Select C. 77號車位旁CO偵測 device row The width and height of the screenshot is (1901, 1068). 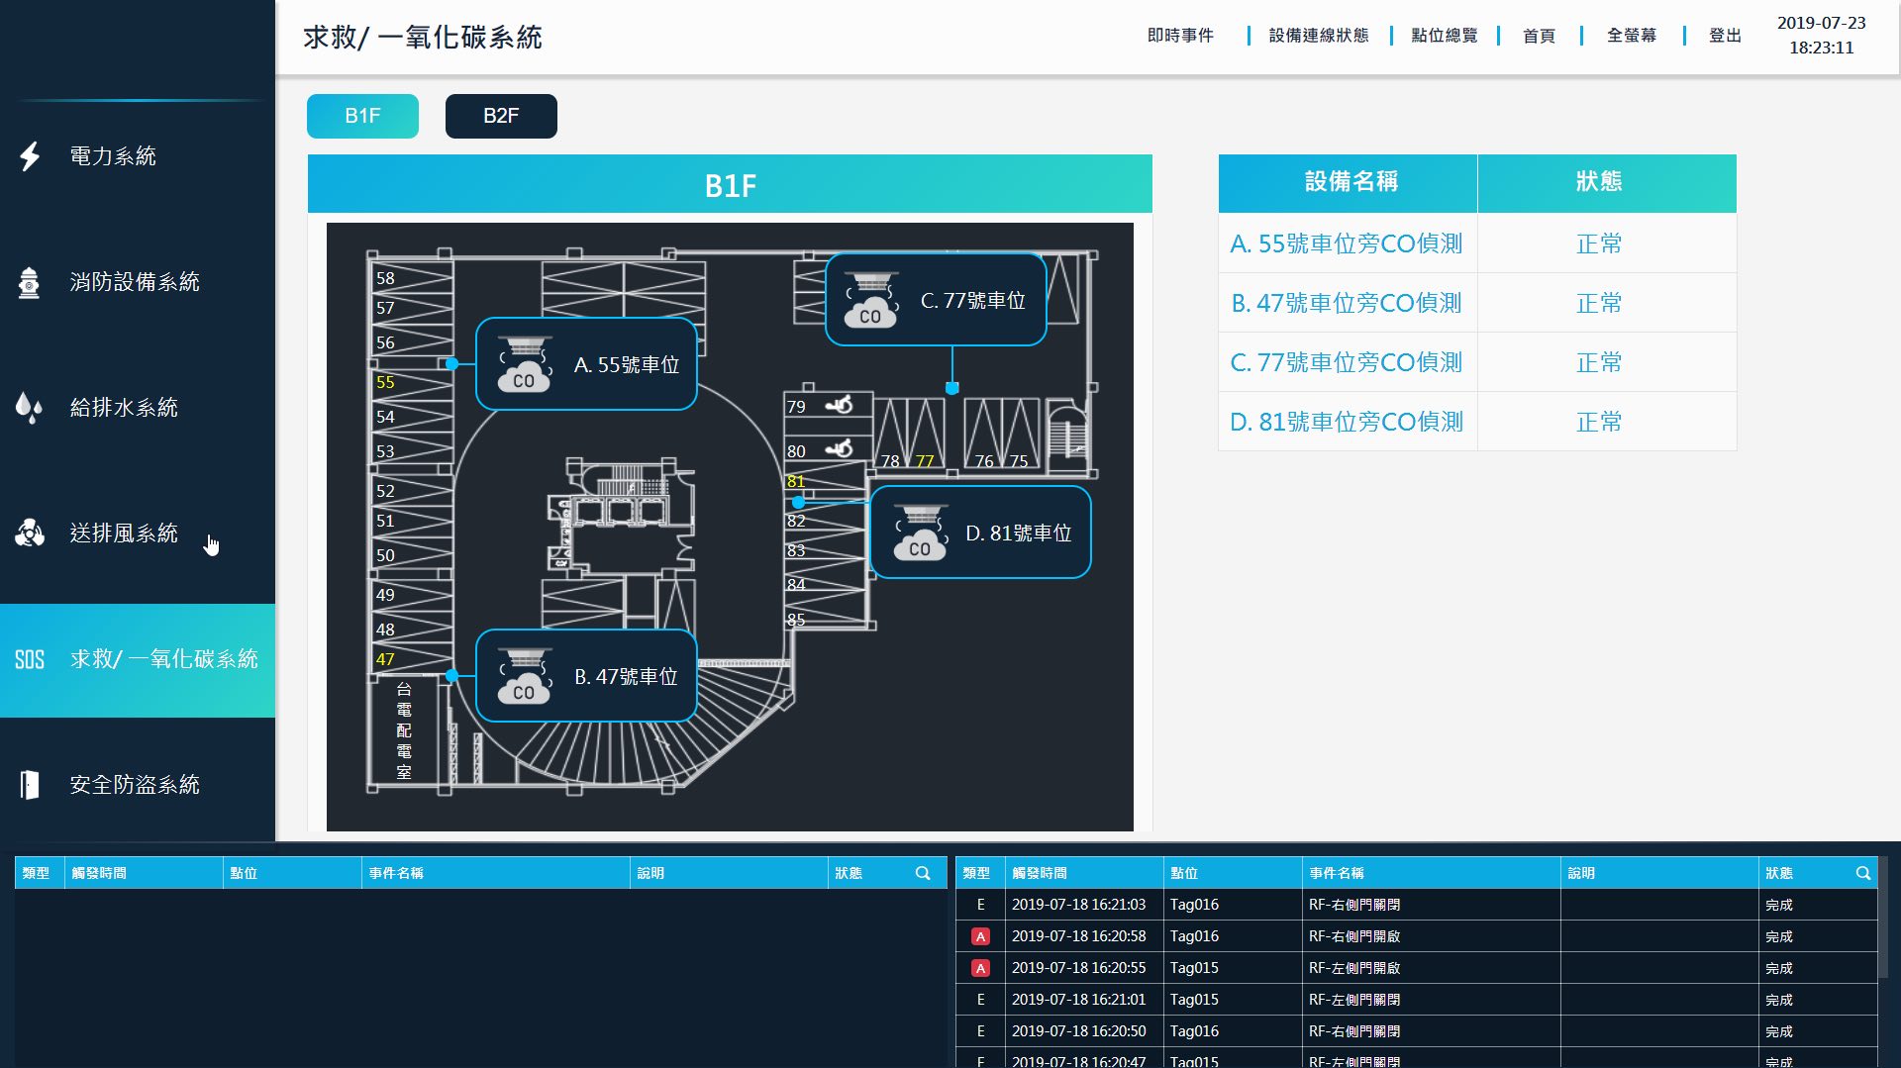pos(1477,362)
